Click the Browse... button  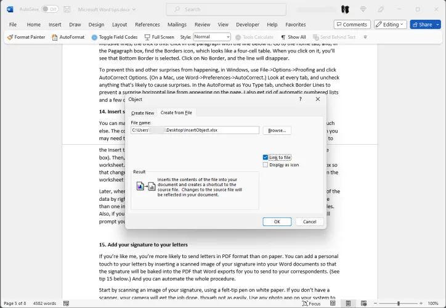tap(277, 130)
